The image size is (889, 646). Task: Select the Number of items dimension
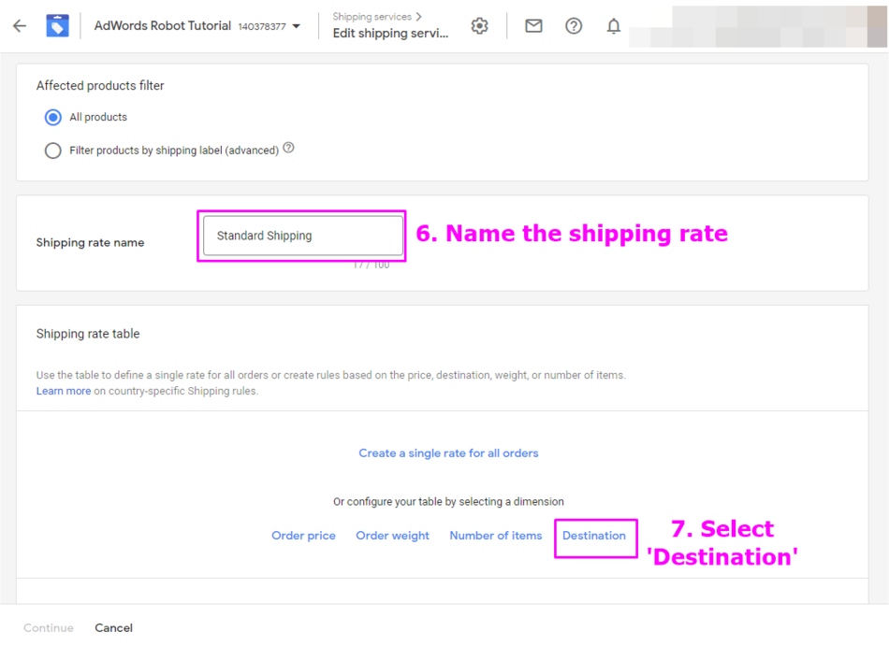(x=495, y=536)
